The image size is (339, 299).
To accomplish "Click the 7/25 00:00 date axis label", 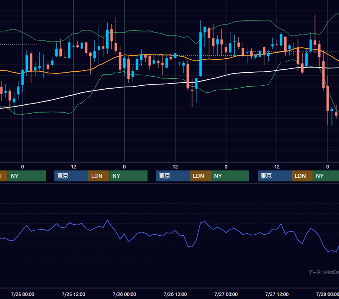I will [x=22, y=294].
